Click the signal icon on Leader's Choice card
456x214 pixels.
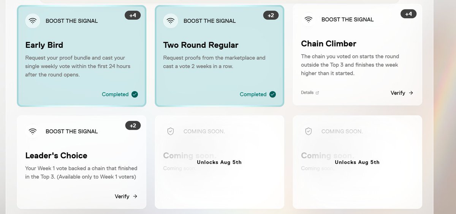coord(33,131)
